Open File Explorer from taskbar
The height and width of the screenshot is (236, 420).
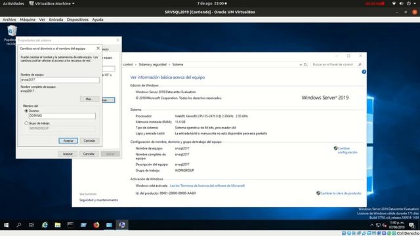pyautogui.click(x=57, y=225)
